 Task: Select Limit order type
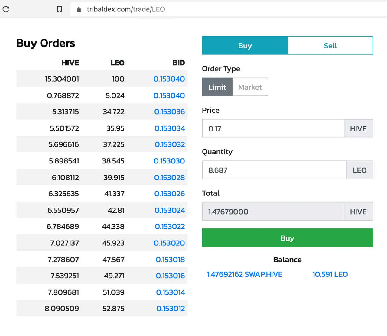[x=217, y=87]
